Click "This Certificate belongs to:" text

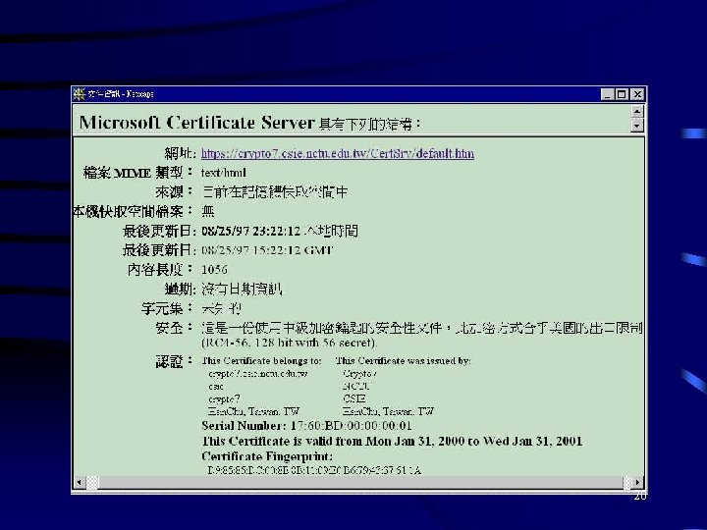click(x=261, y=360)
